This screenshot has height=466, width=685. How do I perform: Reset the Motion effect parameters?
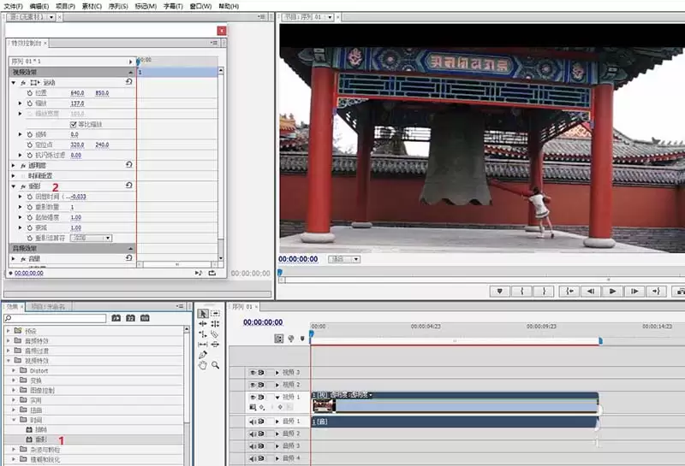click(x=129, y=81)
